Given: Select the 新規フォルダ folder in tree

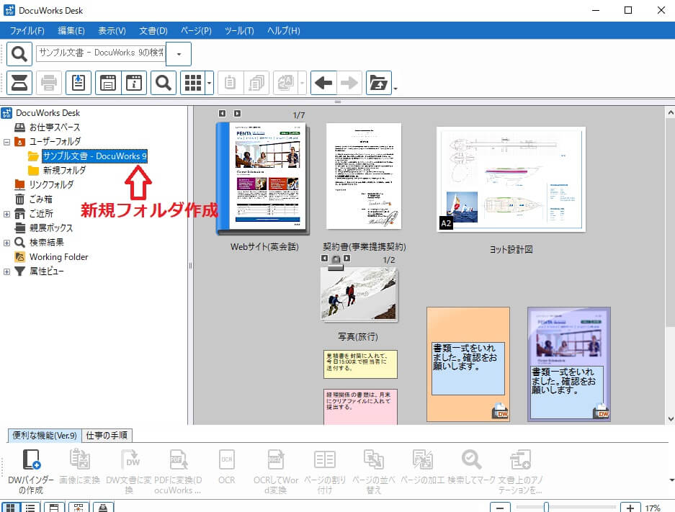Looking at the screenshot, I should (63, 171).
